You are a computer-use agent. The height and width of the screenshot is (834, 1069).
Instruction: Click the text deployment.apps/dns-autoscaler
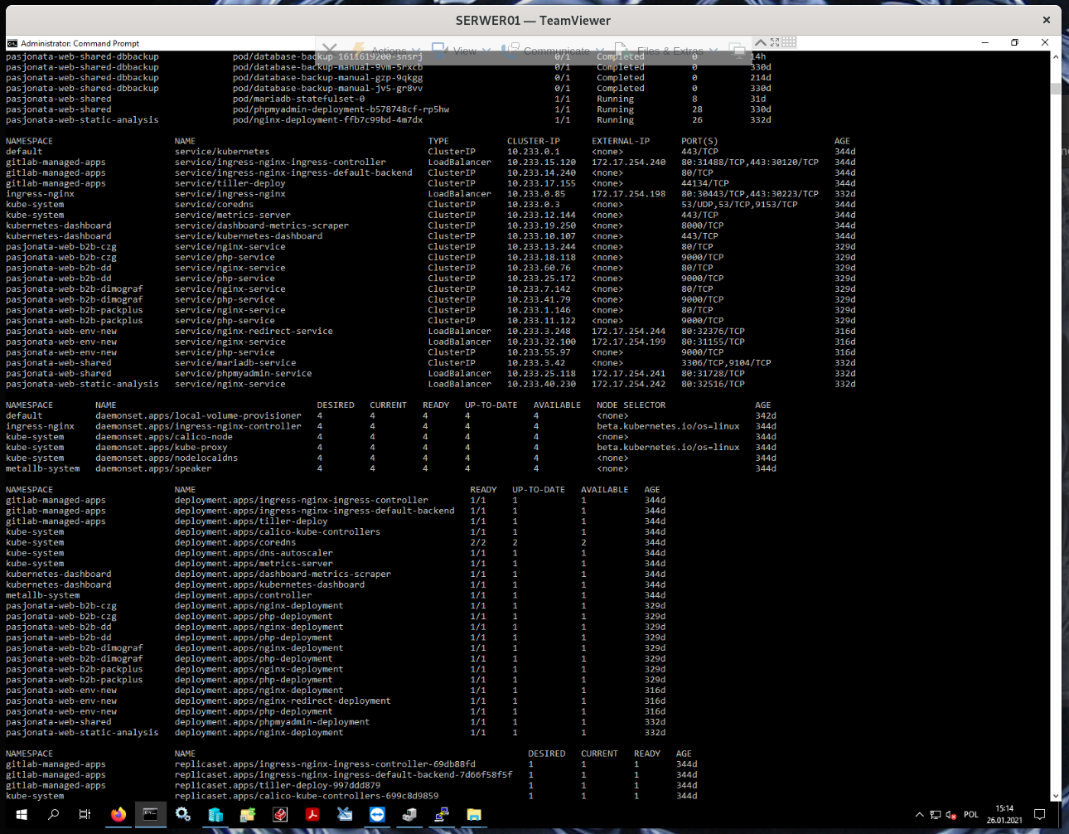(x=254, y=553)
